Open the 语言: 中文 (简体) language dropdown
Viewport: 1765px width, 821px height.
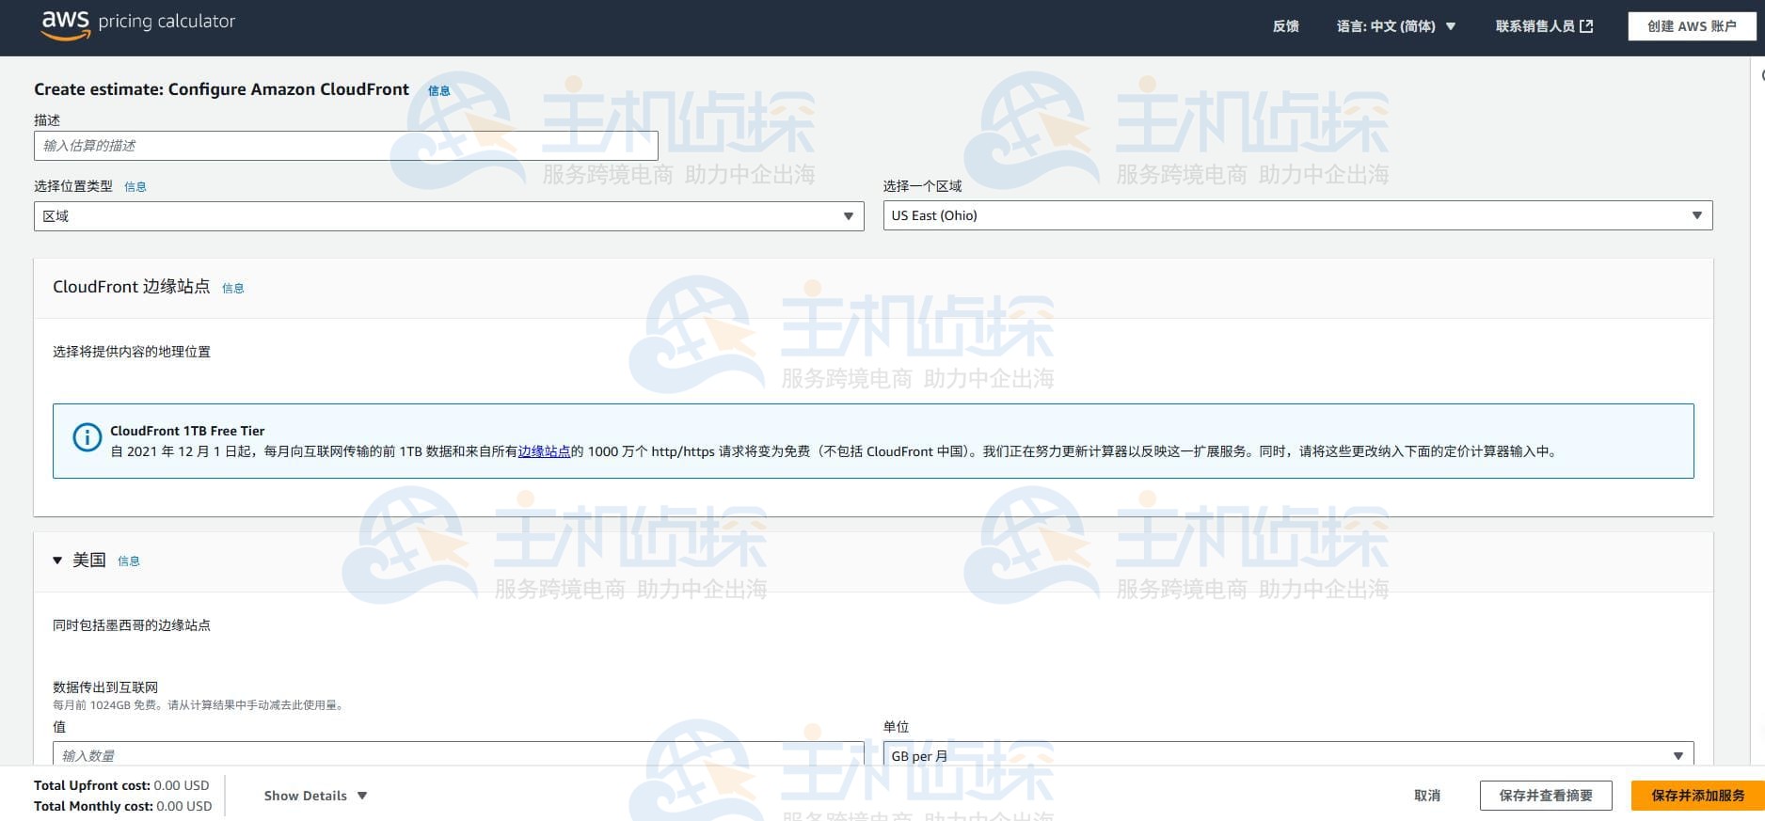1396,26
